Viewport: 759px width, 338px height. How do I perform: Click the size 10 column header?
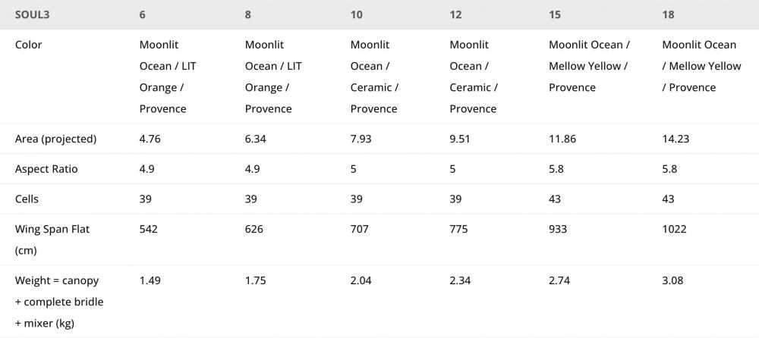pos(357,14)
